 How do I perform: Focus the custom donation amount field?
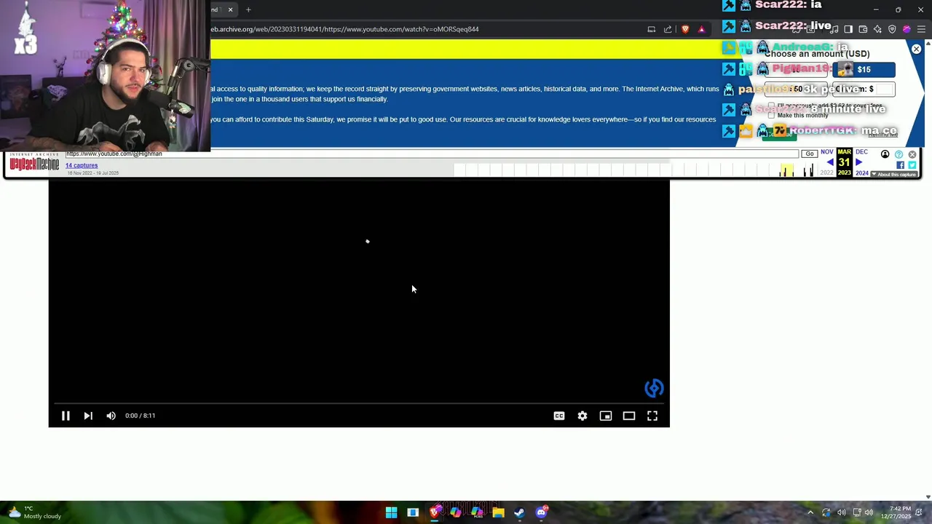tap(885, 89)
